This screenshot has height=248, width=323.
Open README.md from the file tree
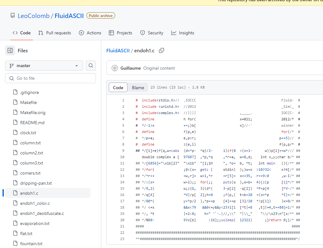pos(32,123)
